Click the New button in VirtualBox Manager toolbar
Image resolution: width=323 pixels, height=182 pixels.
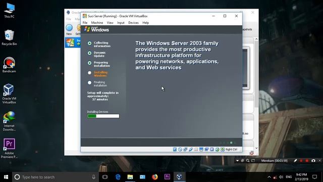pyautogui.click(x=69, y=30)
